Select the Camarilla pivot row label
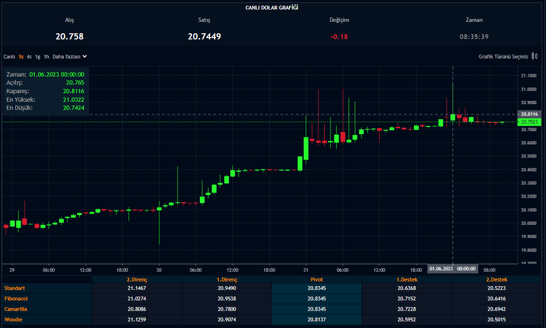 coord(16,309)
